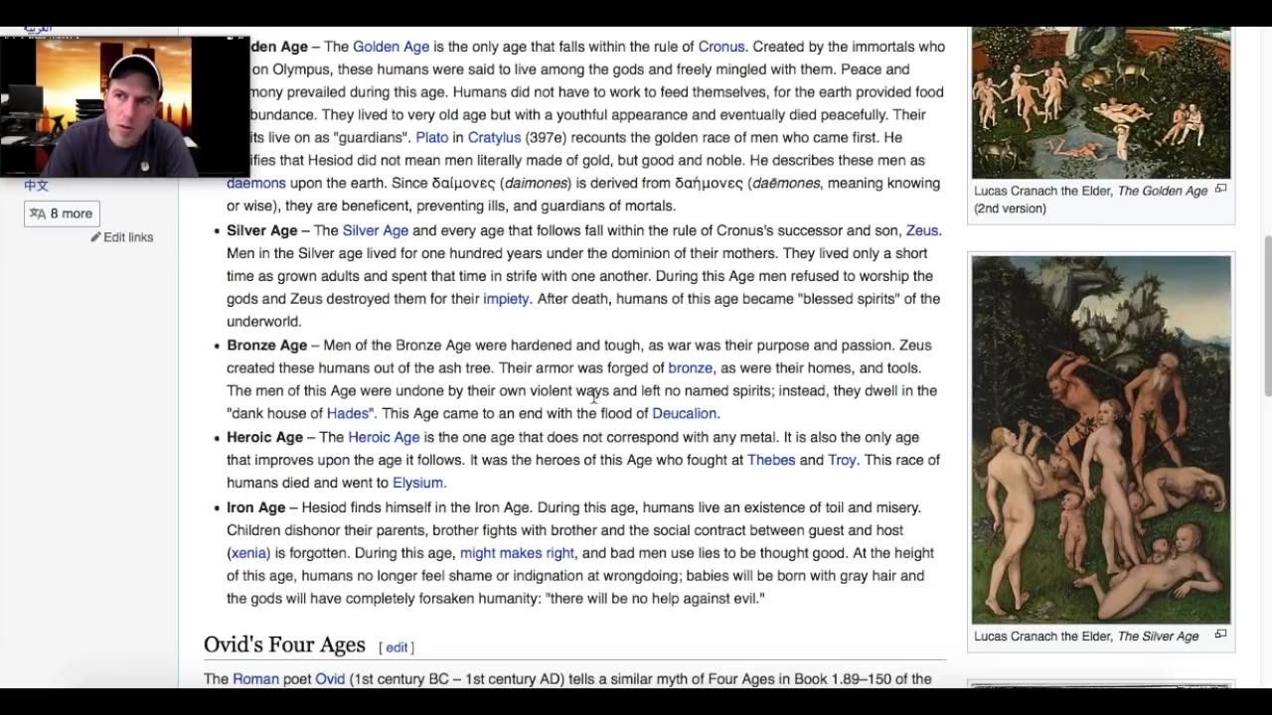
Task: Open the Chinese language link
Action: click(x=36, y=186)
